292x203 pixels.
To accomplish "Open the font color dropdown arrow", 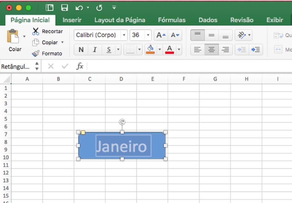I will (179, 49).
